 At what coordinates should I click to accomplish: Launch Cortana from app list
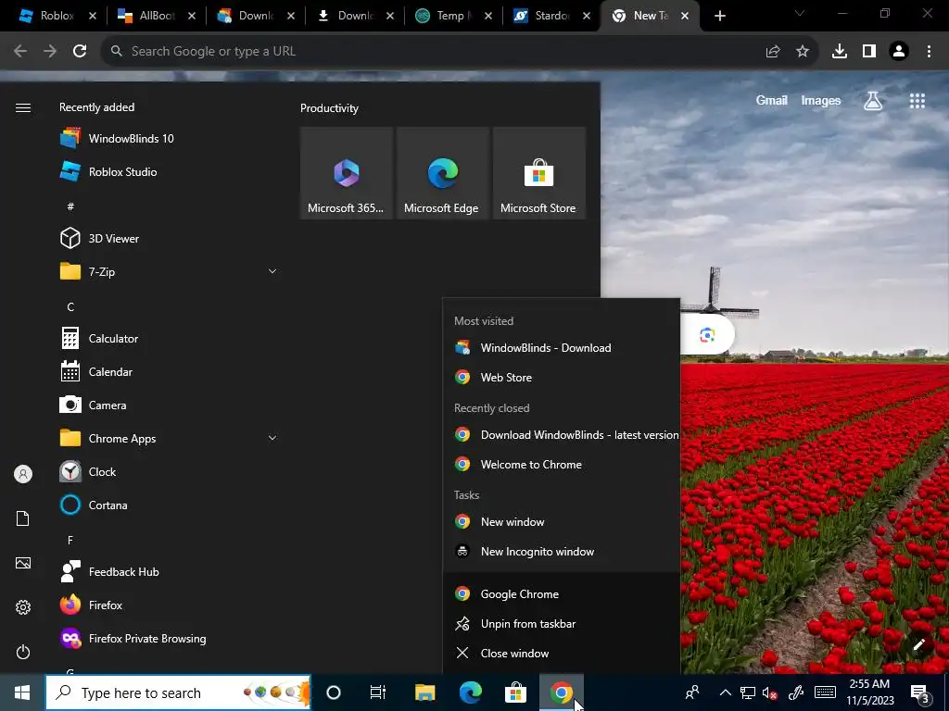[170, 505]
